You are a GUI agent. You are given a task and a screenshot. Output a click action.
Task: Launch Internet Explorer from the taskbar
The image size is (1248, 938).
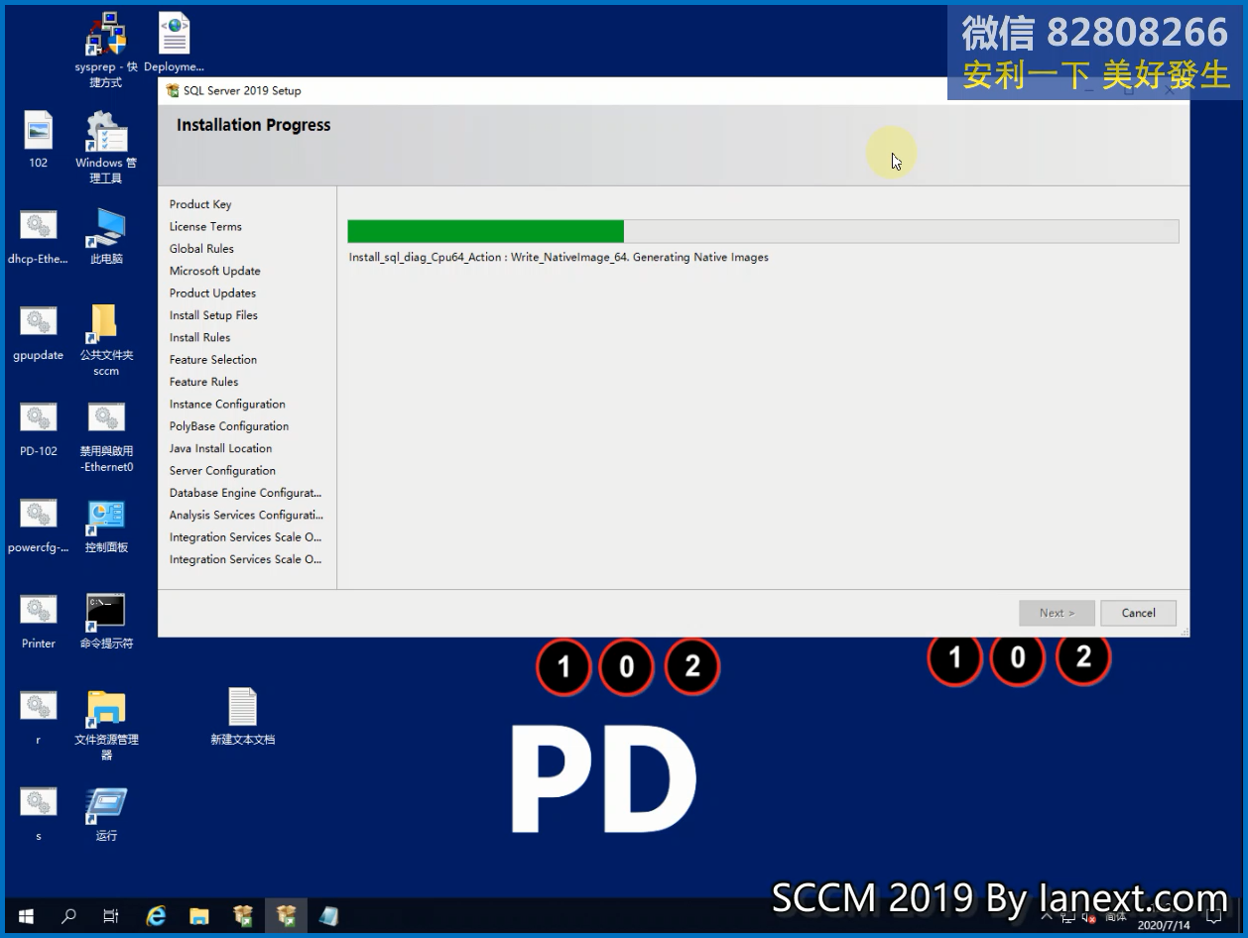click(x=156, y=916)
